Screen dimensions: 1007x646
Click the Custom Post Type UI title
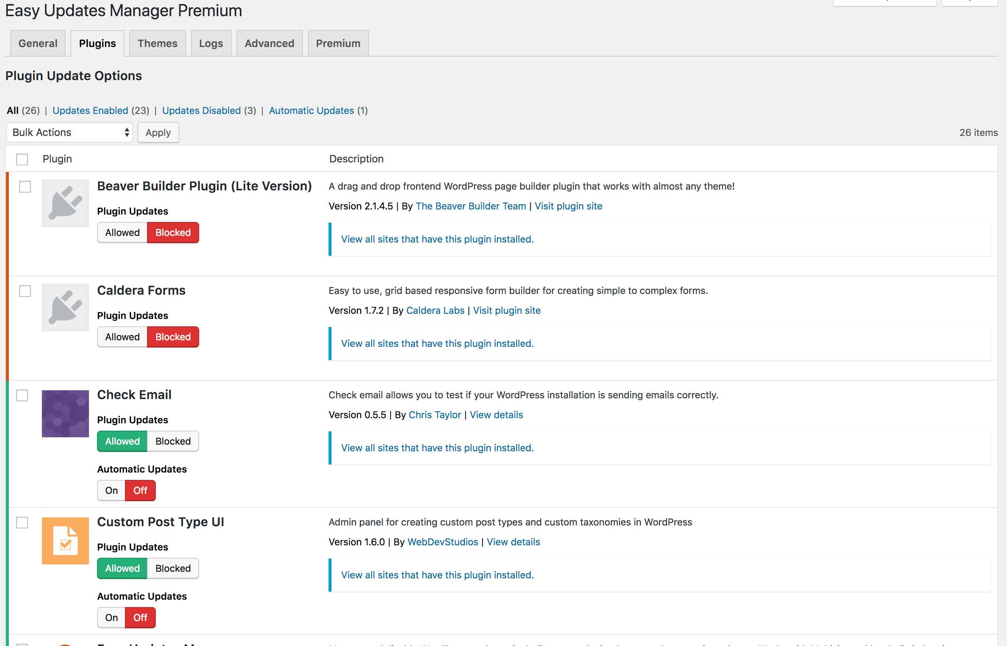(161, 522)
